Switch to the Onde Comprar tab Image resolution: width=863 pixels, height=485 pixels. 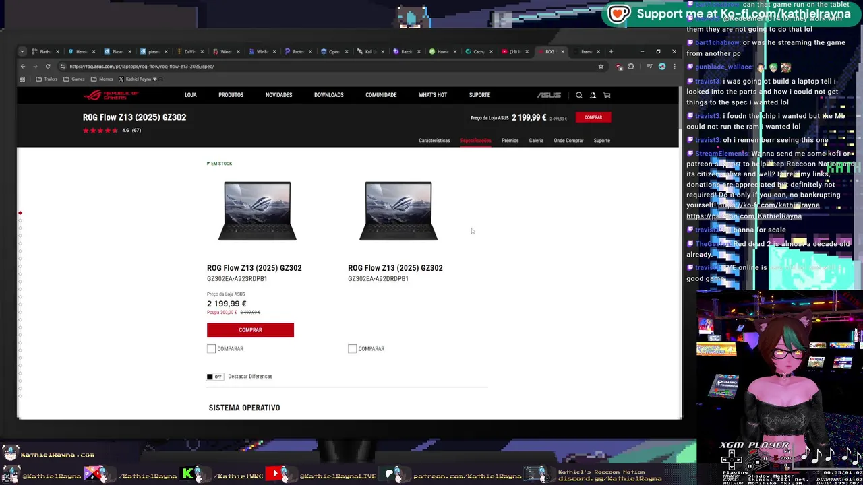point(568,141)
